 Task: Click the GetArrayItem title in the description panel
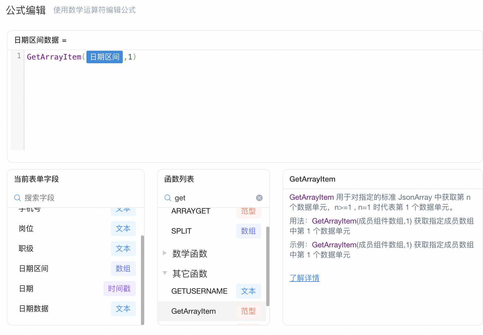[312, 179]
